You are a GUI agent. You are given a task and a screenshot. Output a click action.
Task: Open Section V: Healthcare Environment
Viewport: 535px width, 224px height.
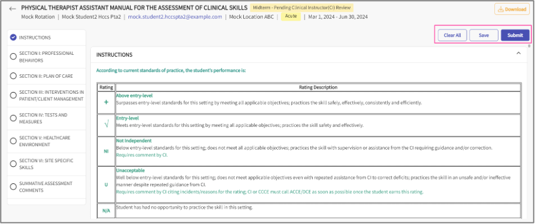coord(47,141)
